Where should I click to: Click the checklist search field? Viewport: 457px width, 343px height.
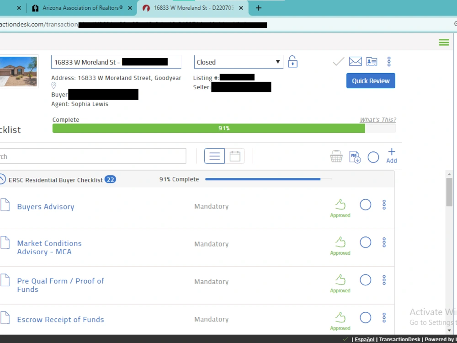click(93, 156)
